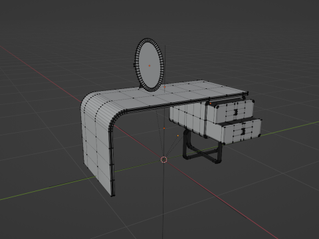Click the upper drawer's handle
This screenshot has height=239, width=319.
(236, 112)
